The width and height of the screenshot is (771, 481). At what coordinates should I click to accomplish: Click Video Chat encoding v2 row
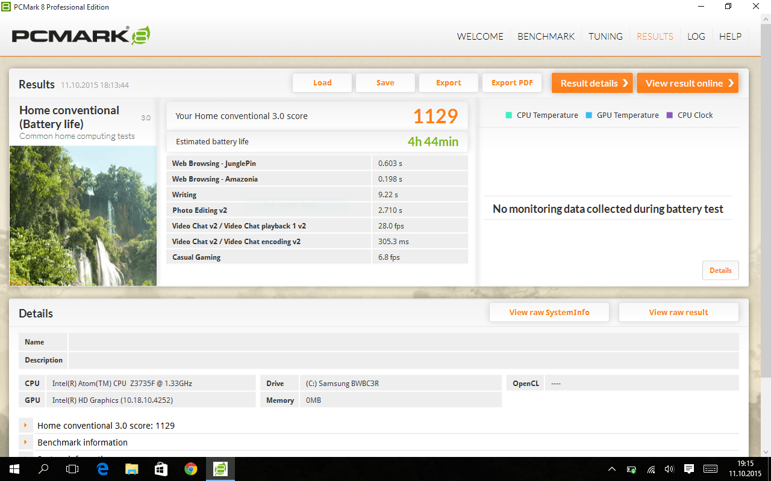tap(317, 242)
